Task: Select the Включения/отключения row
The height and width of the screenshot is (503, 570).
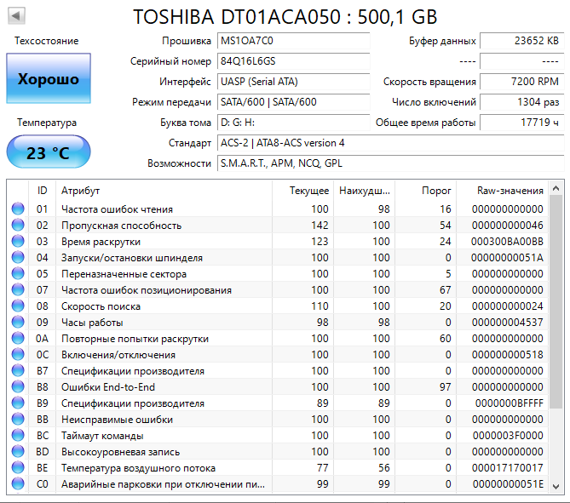Action: pyautogui.click(x=278, y=354)
